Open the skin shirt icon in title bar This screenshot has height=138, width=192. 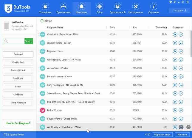click(x=171, y=2)
